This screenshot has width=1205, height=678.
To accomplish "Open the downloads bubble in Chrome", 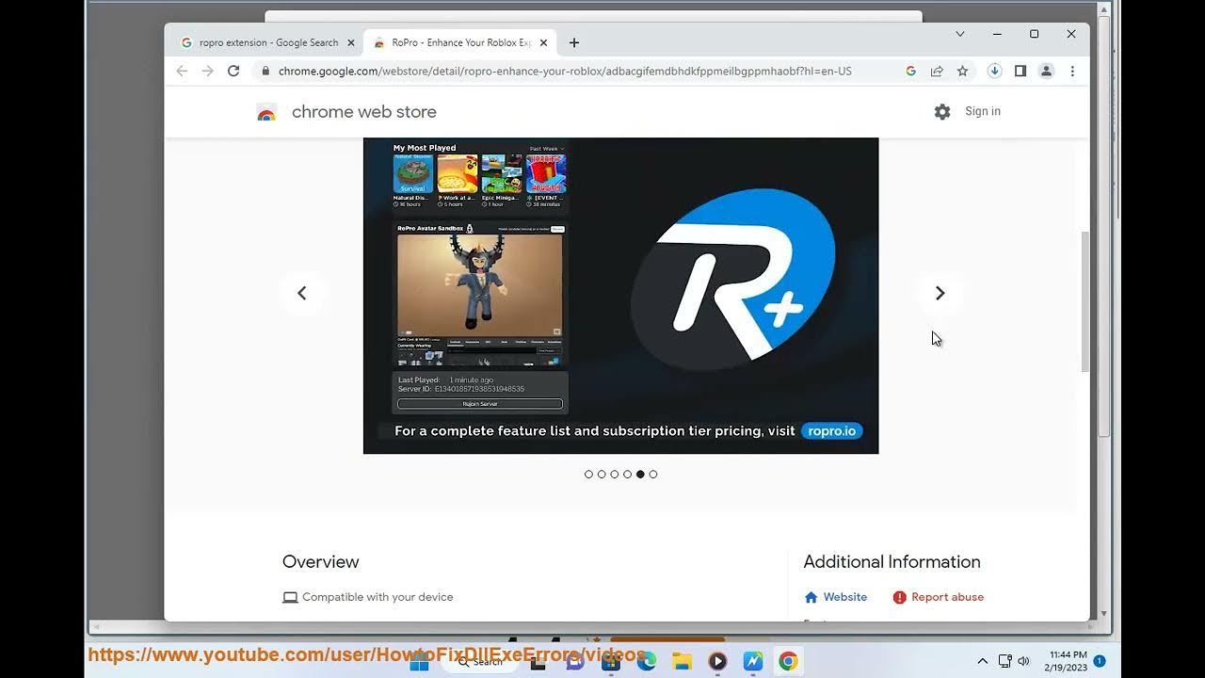I will [994, 71].
